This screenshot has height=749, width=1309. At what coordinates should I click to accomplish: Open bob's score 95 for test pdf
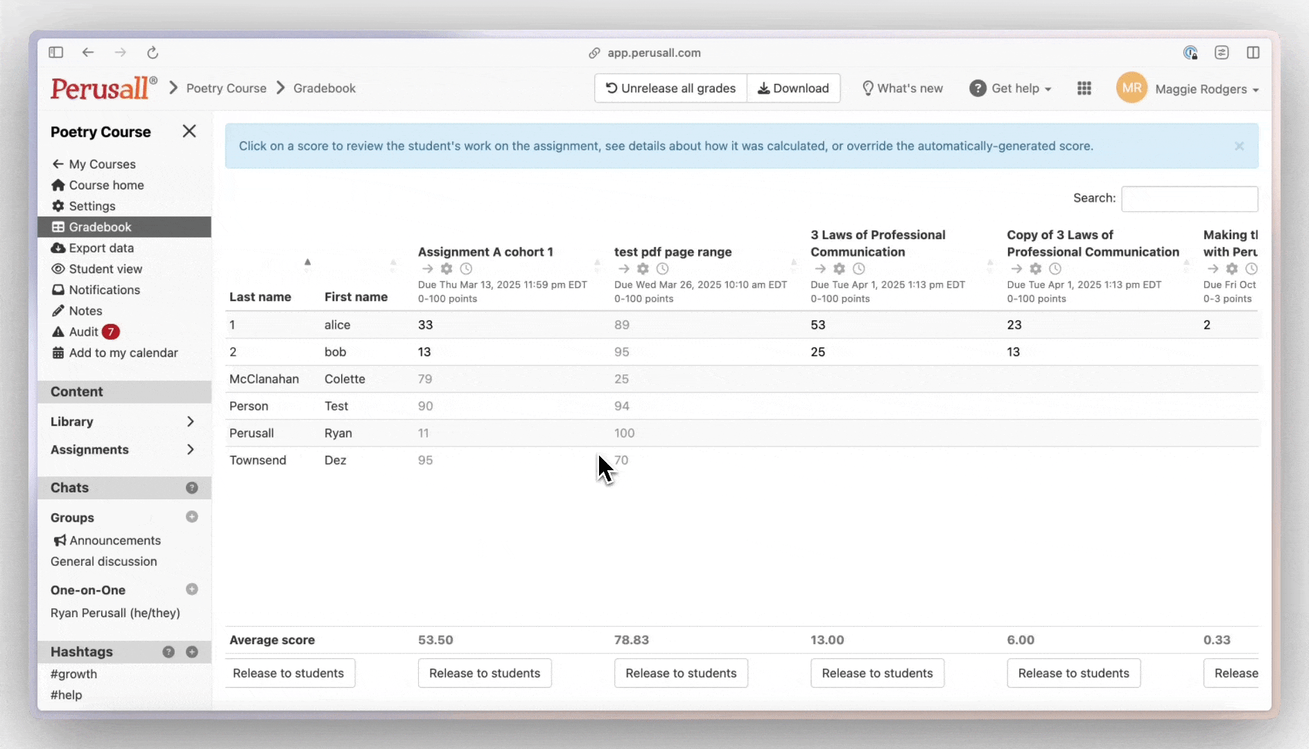click(621, 352)
